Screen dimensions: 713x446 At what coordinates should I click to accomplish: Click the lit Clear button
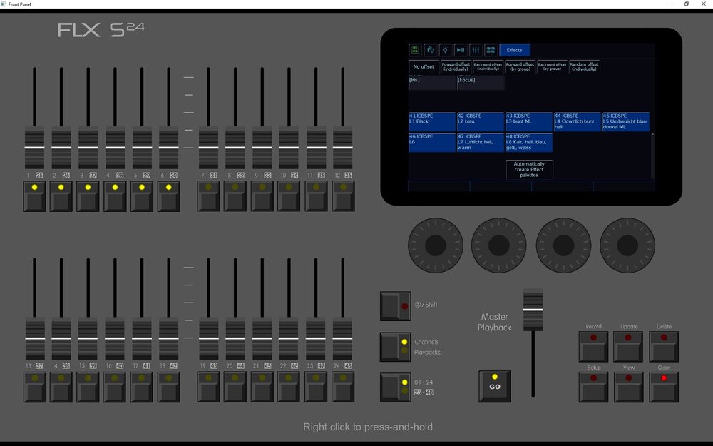(x=663, y=387)
